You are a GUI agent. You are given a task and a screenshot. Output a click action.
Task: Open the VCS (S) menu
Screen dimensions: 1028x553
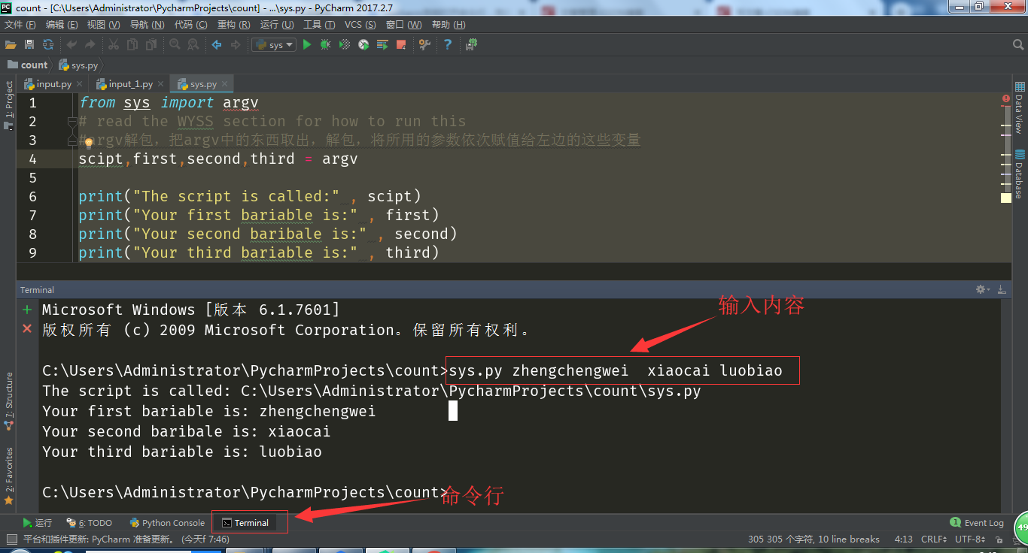360,25
